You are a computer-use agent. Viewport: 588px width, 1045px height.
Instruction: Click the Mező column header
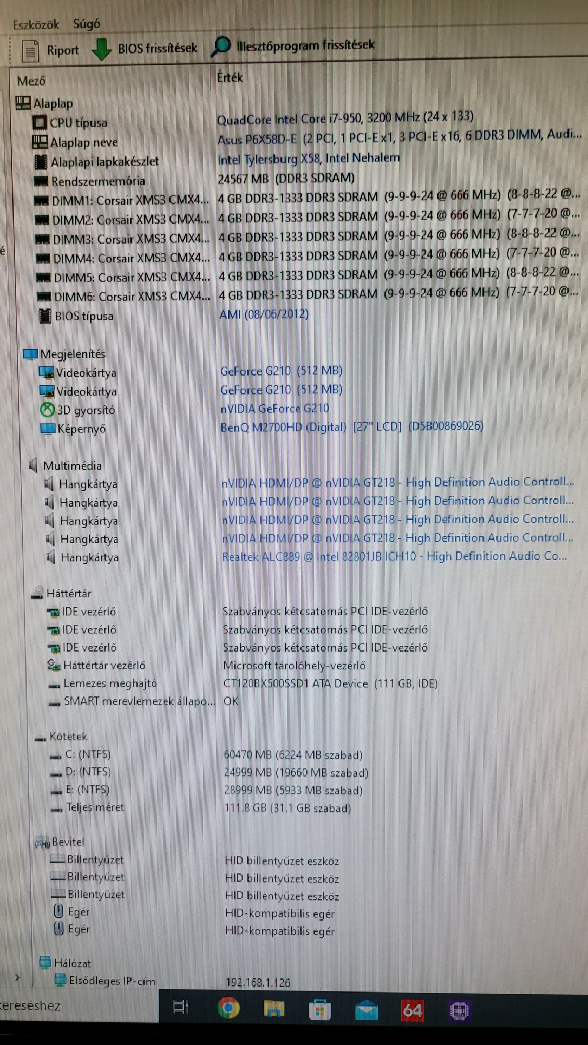[31, 81]
